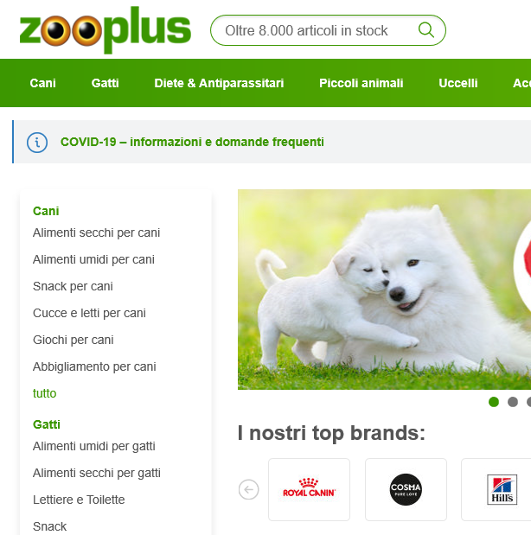Screen dimensions: 531x535
Task: Open Alimenti secchi per cani
Action: (96, 232)
